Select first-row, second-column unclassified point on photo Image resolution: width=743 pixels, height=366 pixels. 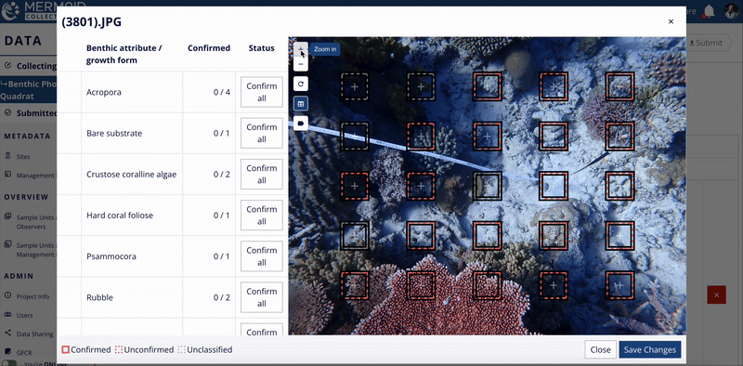421,86
